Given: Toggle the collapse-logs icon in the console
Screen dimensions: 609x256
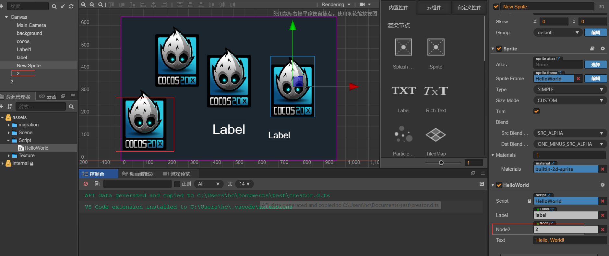Looking at the screenshot, I should pyautogui.click(x=482, y=184).
